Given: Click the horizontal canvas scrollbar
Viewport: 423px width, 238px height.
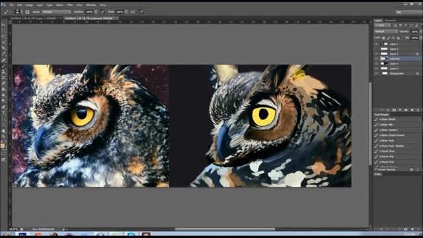Looking at the screenshot, I should coord(225,229).
